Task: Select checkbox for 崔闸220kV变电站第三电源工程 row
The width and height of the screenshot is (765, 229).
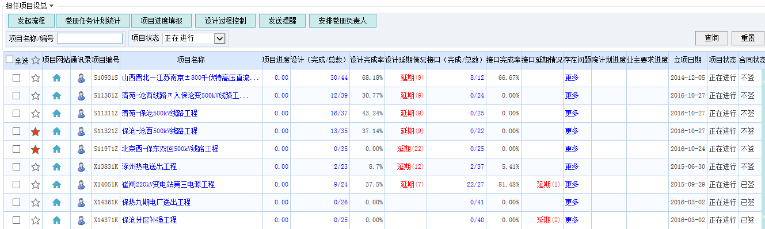Action: (x=16, y=185)
